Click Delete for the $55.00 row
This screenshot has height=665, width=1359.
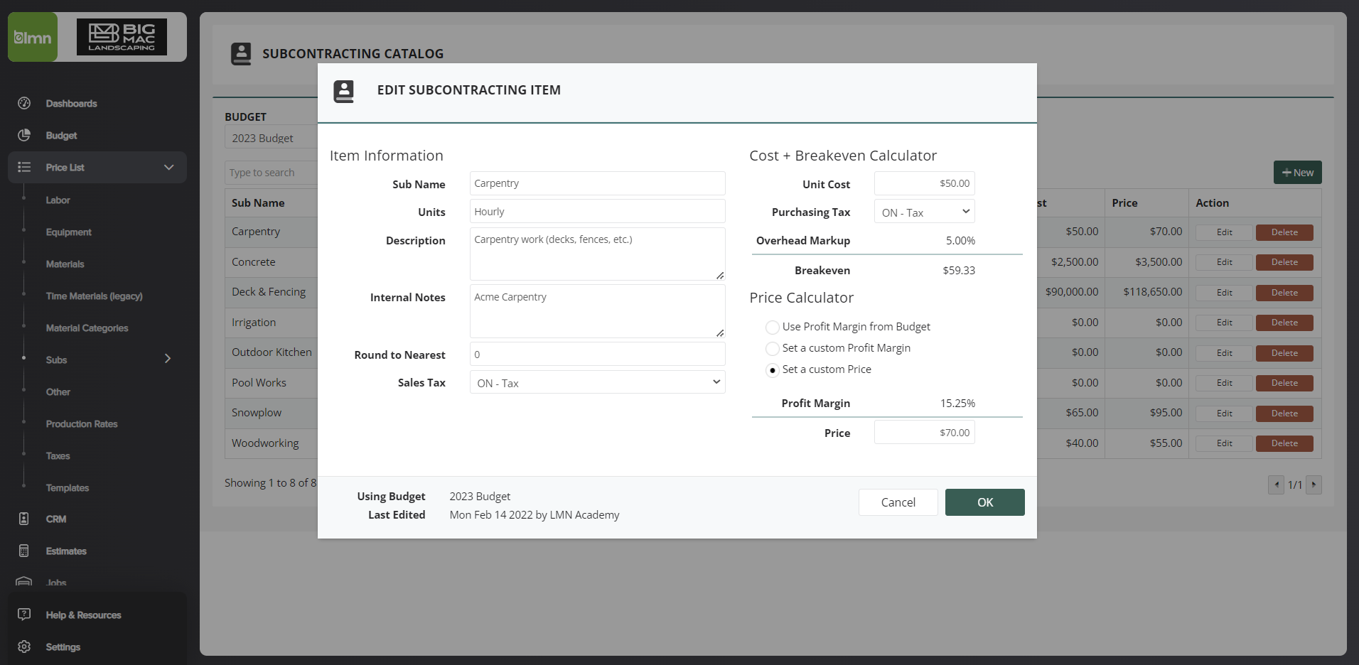(x=1284, y=443)
